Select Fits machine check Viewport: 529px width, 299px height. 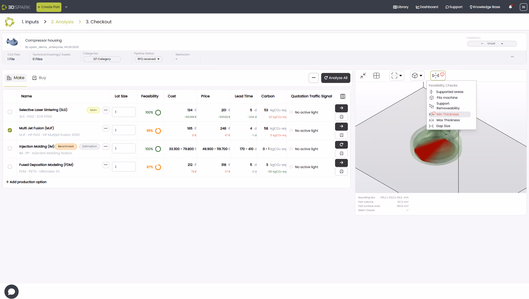tap(450, 98)
